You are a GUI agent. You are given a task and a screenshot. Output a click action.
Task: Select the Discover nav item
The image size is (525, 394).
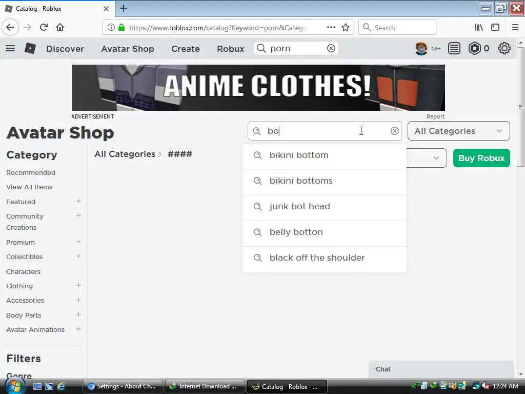tap(65, 49)
